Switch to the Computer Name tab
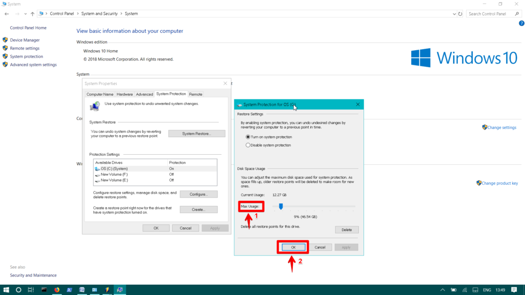Image resolution: width=525 pixels, height=295 pixels. [x=100, y=94]
